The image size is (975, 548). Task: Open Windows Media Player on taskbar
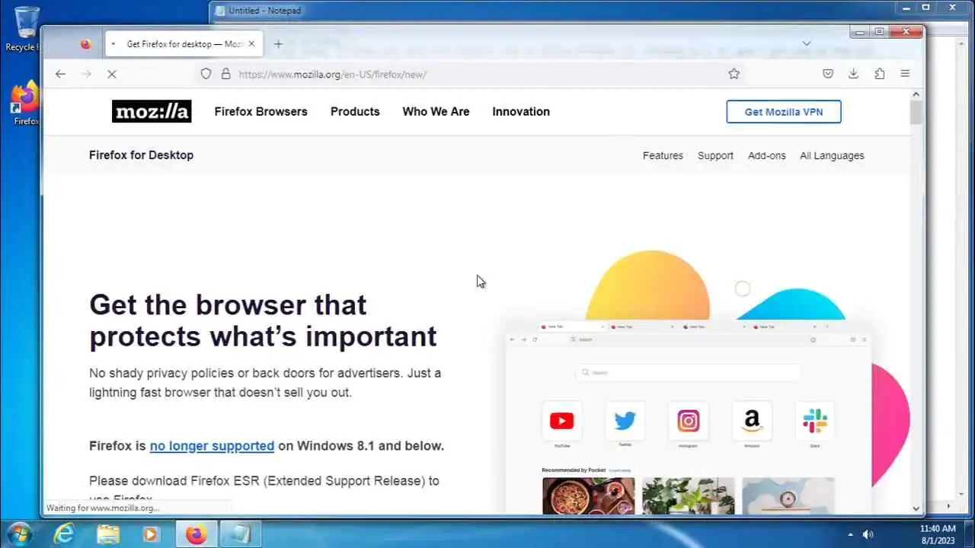click(x=151, y=534)
